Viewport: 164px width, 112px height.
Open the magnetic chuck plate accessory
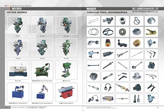[x=108, y=99]
